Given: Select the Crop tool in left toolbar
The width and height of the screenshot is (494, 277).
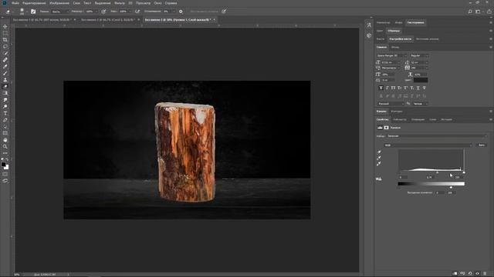Looking at the screenshot, I should pos(5,40).
